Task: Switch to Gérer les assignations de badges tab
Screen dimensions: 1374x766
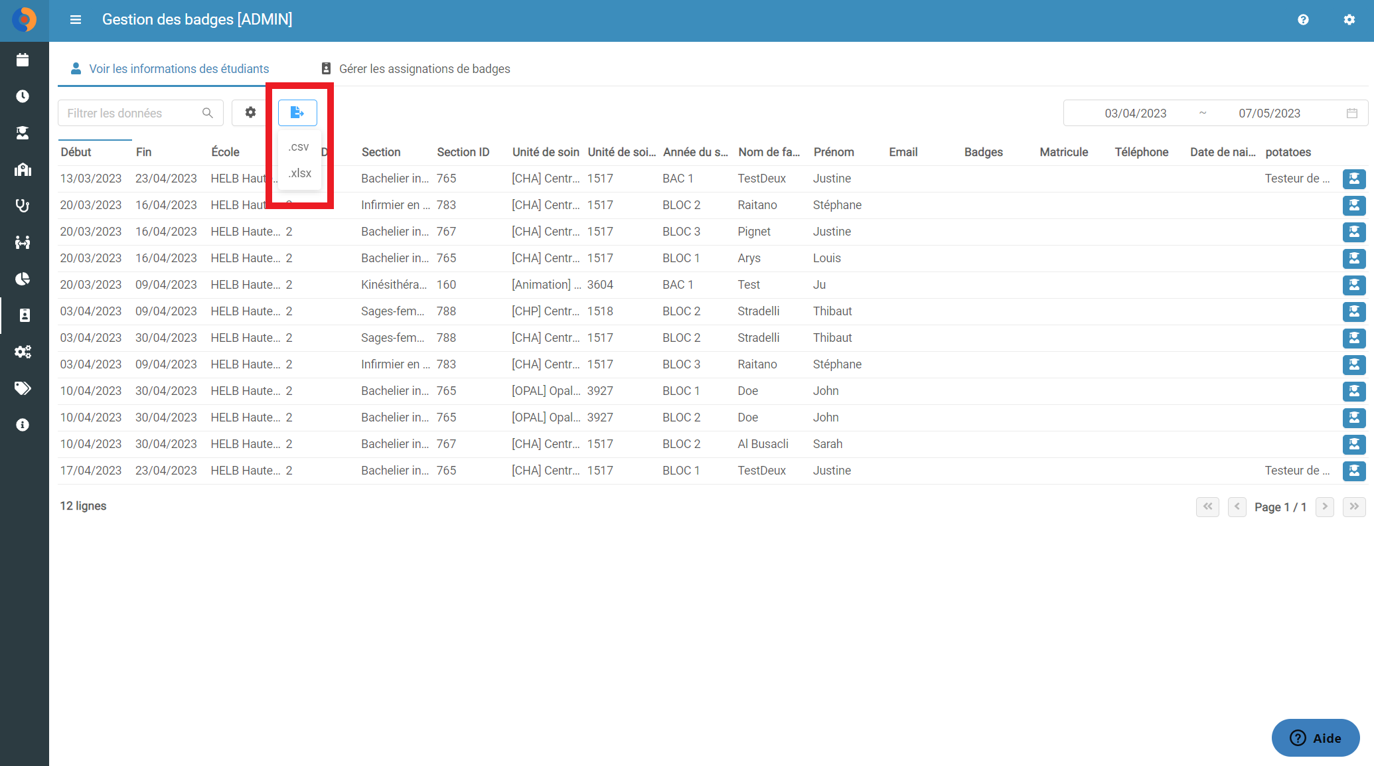Action: (x=416, y=69)
